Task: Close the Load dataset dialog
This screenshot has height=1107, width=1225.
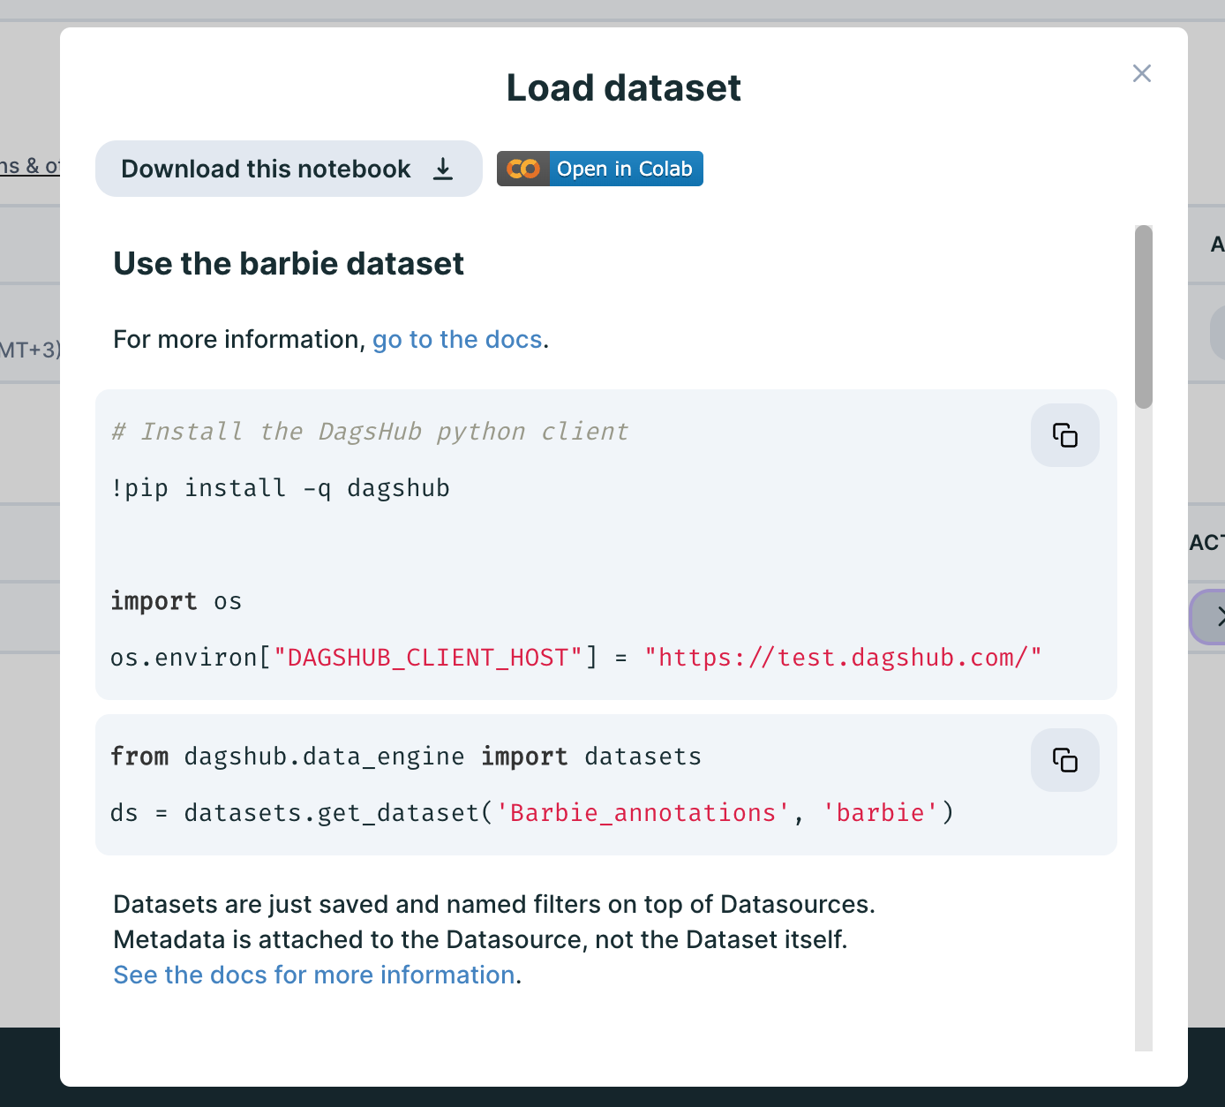Action: click(1141, 73)
